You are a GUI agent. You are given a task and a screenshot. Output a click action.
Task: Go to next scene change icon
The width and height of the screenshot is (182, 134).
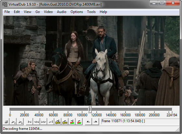pos(79,122)
